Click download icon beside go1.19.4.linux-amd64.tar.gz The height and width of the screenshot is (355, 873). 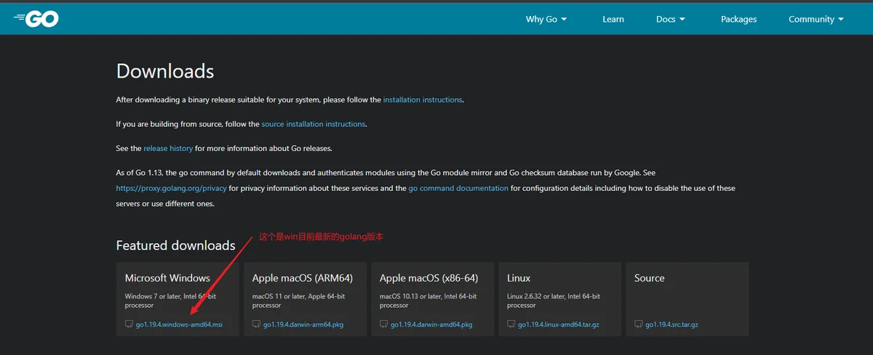[x=511, y=325]
